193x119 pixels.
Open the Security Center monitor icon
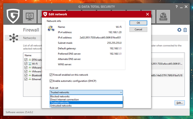pyautogui.click(x=30, y=17)
